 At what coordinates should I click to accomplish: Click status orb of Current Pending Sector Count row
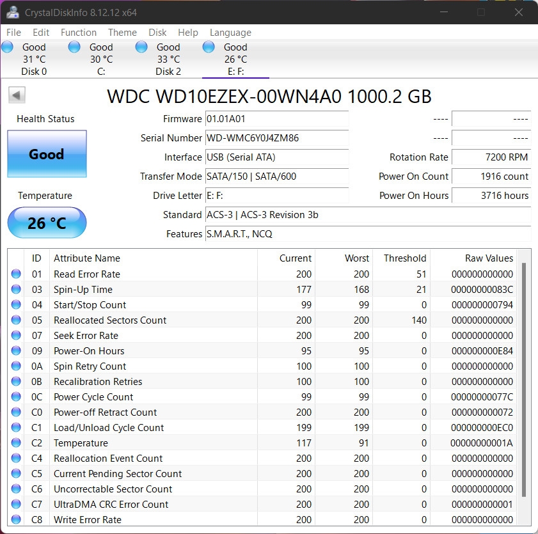[x=16, y=473]
